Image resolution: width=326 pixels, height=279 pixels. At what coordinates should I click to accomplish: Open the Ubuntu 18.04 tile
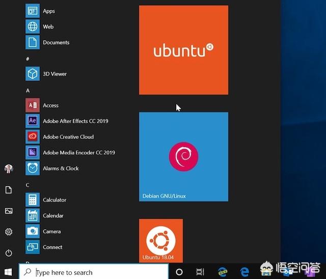(x=161, y=240)
